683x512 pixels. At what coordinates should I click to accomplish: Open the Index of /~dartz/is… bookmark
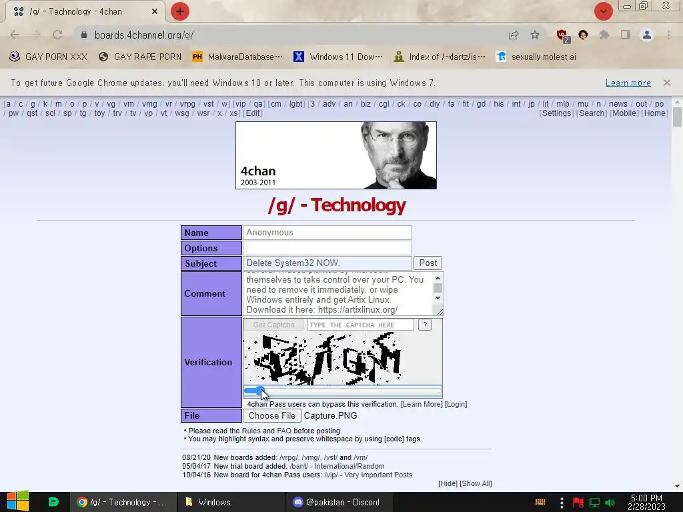click(439, 57)
